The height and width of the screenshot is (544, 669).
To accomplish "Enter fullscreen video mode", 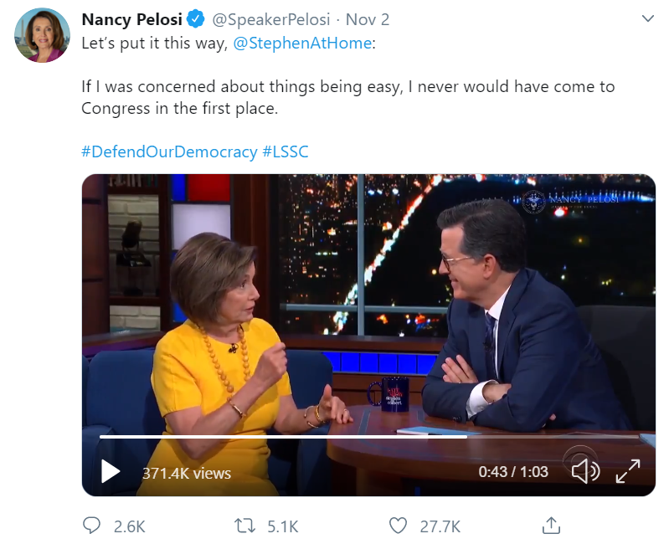I will (628, 472).
